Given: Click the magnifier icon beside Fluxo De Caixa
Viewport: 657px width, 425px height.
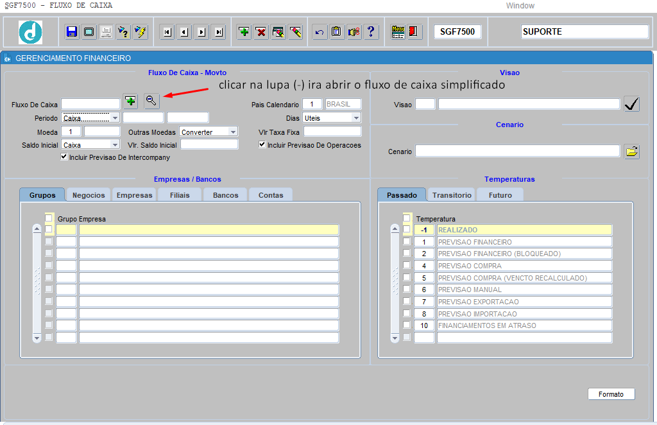Looking at the screenshot, I should (x=151, y=101).
